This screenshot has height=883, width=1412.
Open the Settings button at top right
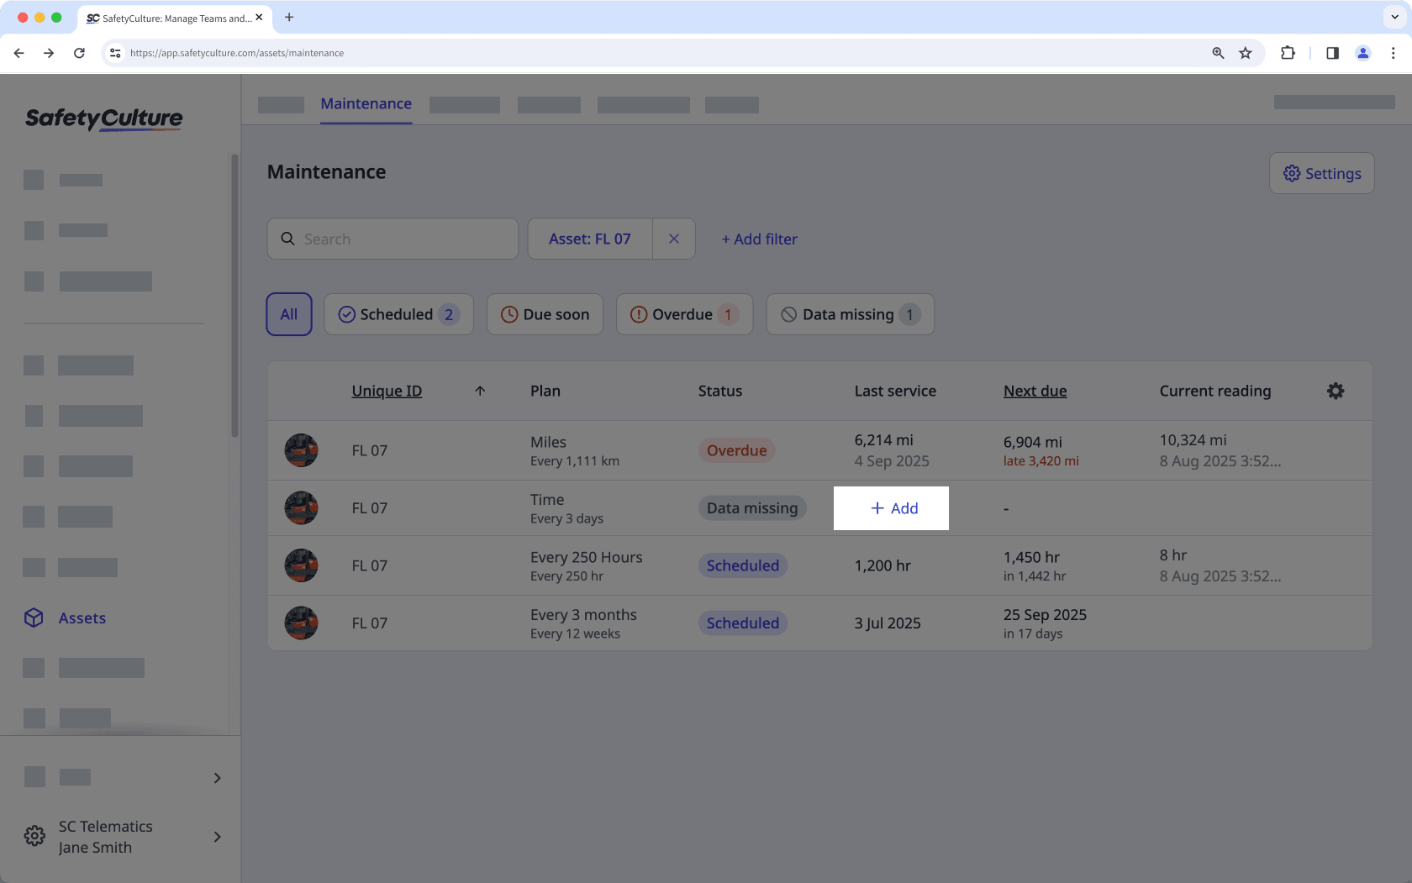click(x=1321, y=173)
